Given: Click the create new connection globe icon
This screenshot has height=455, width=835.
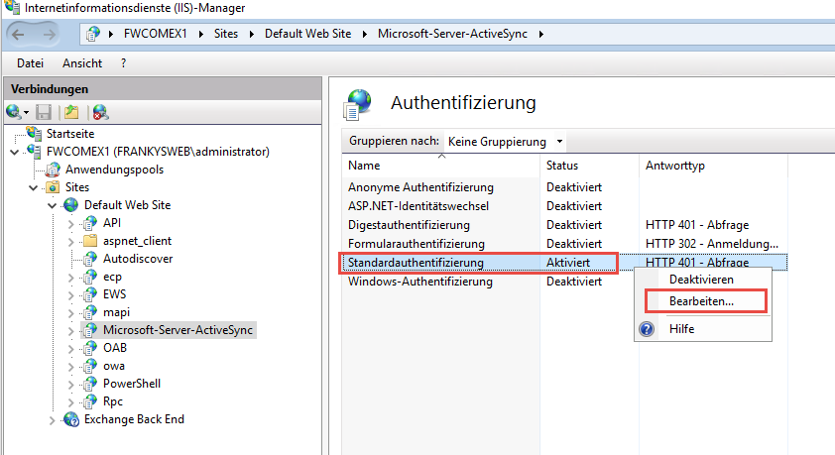Looking at the screenshot, I should 13,112.
